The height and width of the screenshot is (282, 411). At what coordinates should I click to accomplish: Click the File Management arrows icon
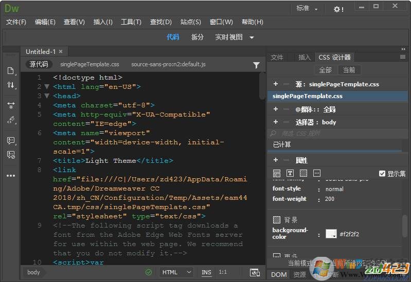11,85
